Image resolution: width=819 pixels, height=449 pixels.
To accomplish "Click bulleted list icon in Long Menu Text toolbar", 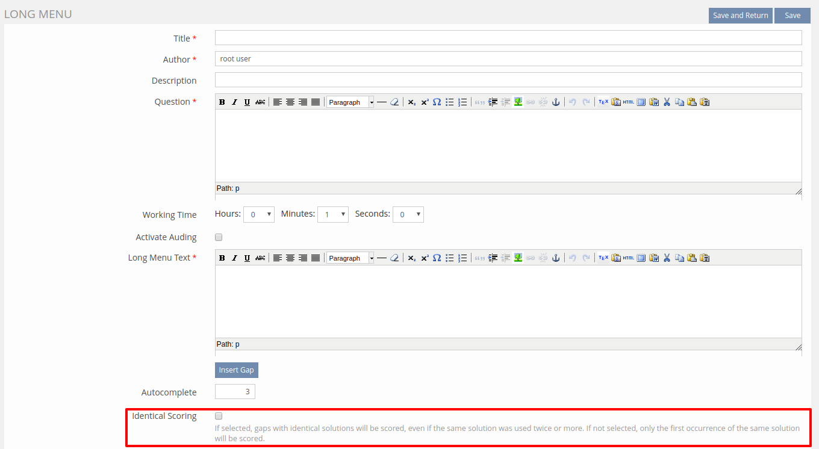I will click(449, 258).
